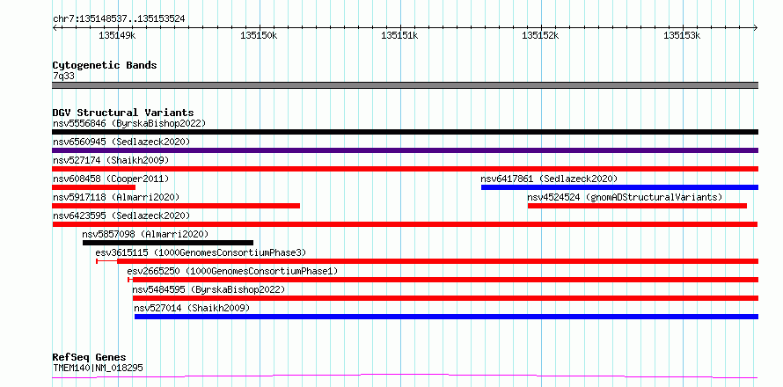Click the chr7:135148537..135153524 coordinate text
The image size is (783, 387).
(119, 19)
